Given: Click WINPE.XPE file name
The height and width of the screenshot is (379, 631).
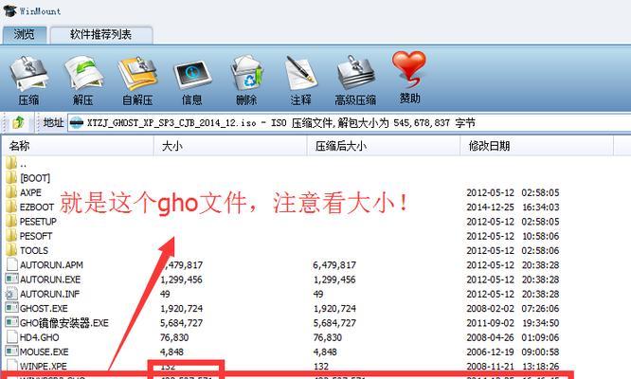Looking at the screenshot, I should (x=44, y=366).
